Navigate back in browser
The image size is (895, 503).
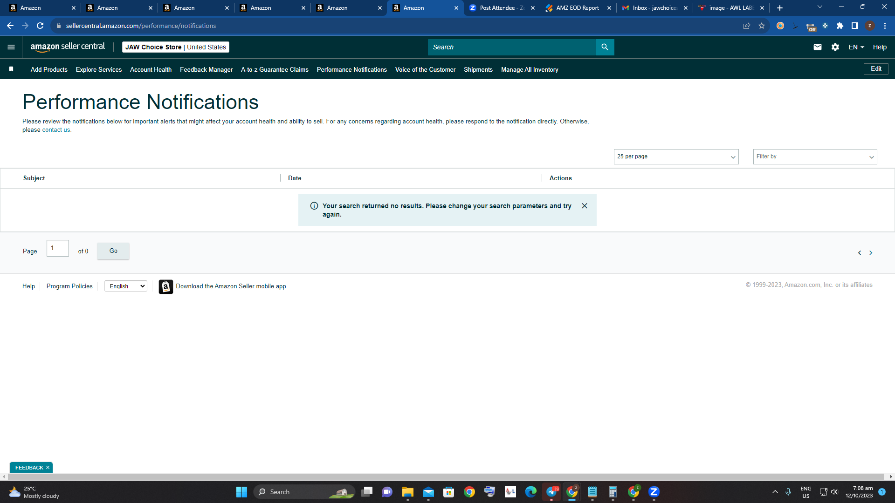10,26
